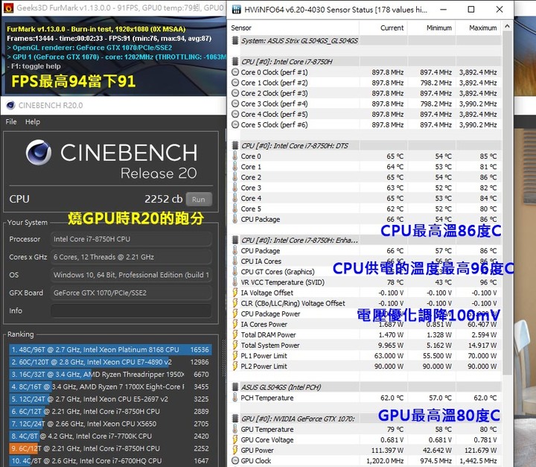536x467 pixels.
Task: Click the thermometer icon of VR VCC Temperature (SVID)
Action: [x=234, y=282]
